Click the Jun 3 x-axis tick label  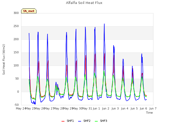click(x=115, y=108)
